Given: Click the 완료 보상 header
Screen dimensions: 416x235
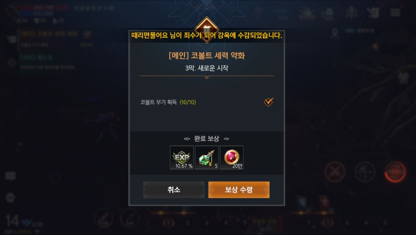Looking at the screenshot, I should point(207,138).
